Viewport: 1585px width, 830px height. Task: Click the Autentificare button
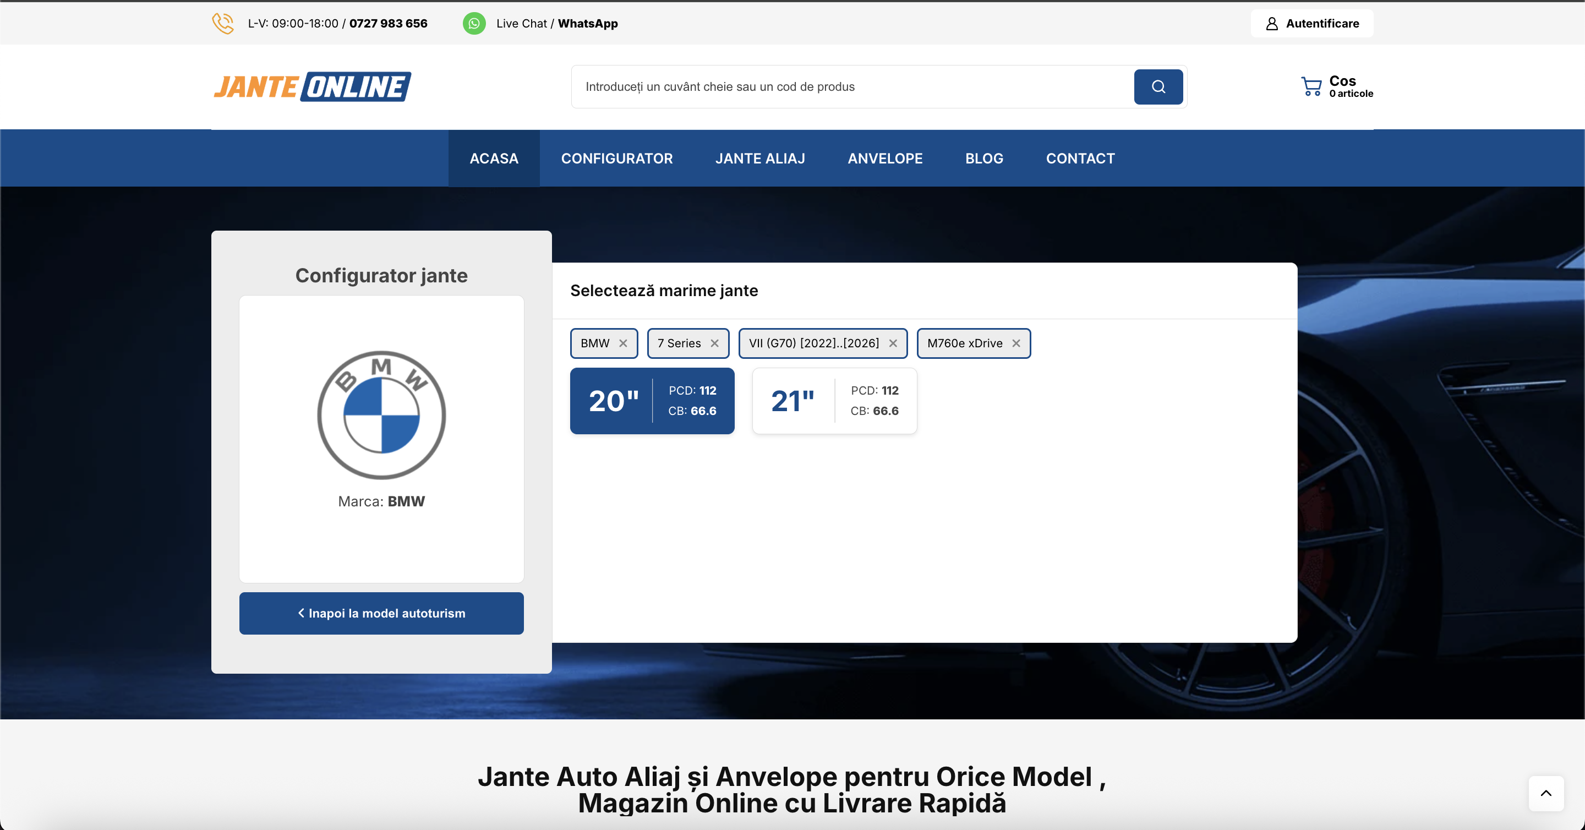(x=1312, y=23)
